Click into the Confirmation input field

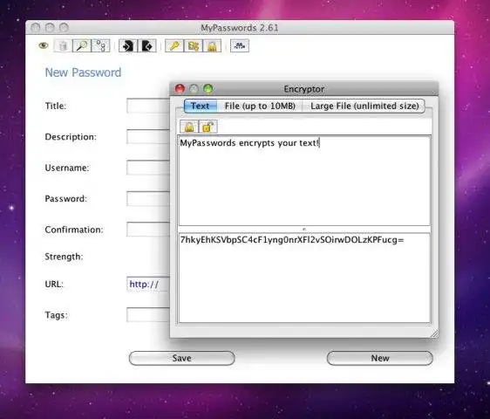[148, 230]
